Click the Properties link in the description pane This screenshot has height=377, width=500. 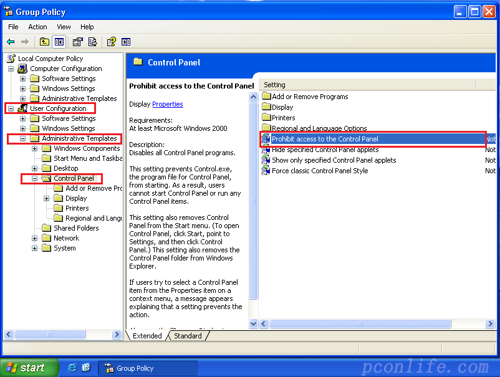point(167,104)
